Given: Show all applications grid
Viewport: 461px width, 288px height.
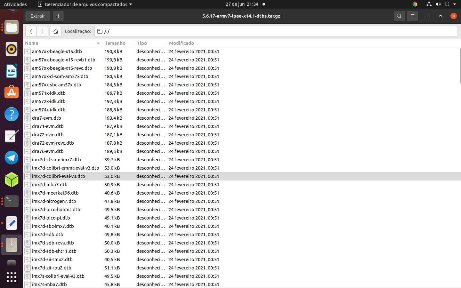Looking at the screenshot, I should pyautogui.click(x=12, y=277).
